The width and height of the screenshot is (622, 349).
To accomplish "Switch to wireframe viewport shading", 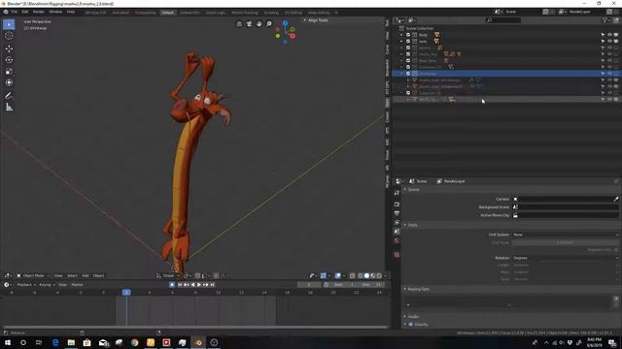I will pyautogui.click(x=361, y=275).
